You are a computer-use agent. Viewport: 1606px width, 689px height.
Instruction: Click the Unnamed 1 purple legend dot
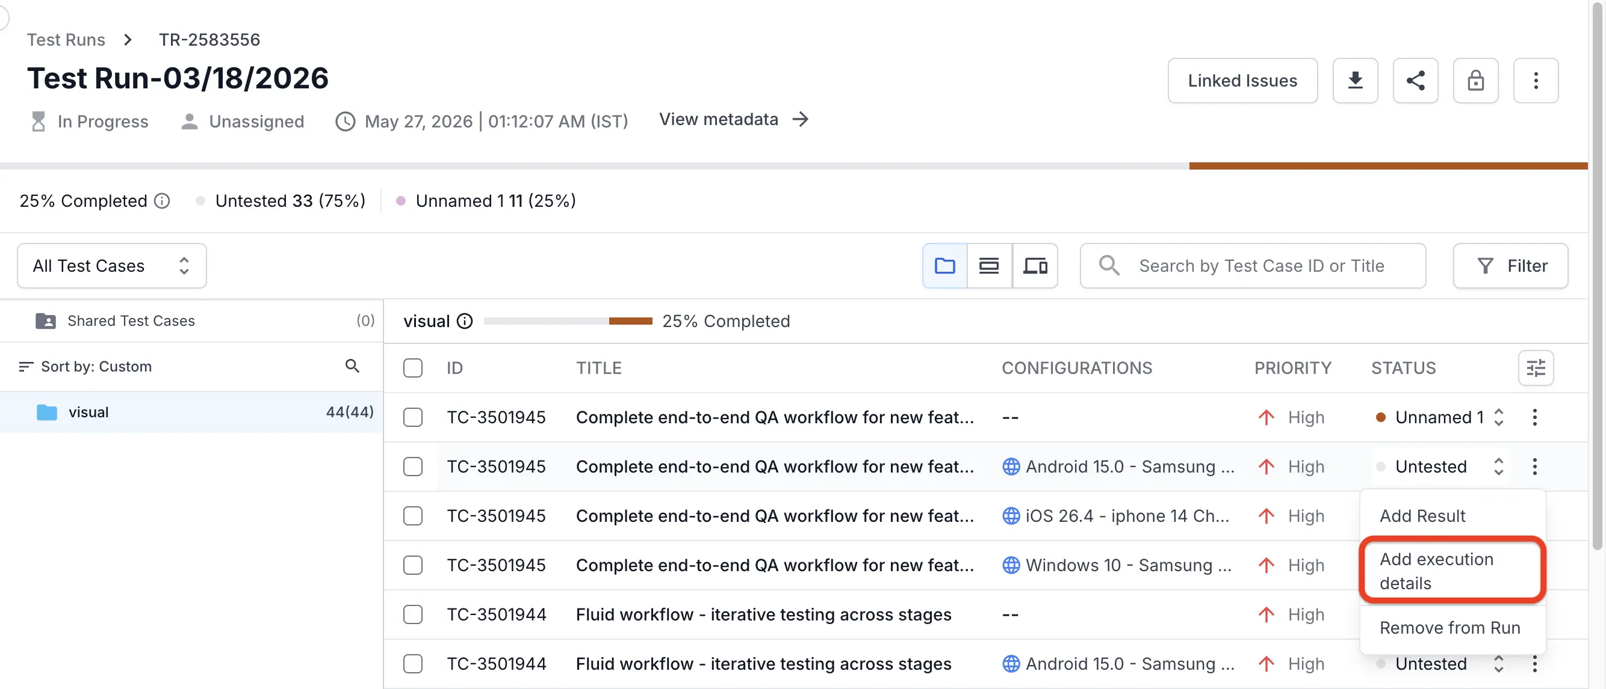[x=401, y=201]
